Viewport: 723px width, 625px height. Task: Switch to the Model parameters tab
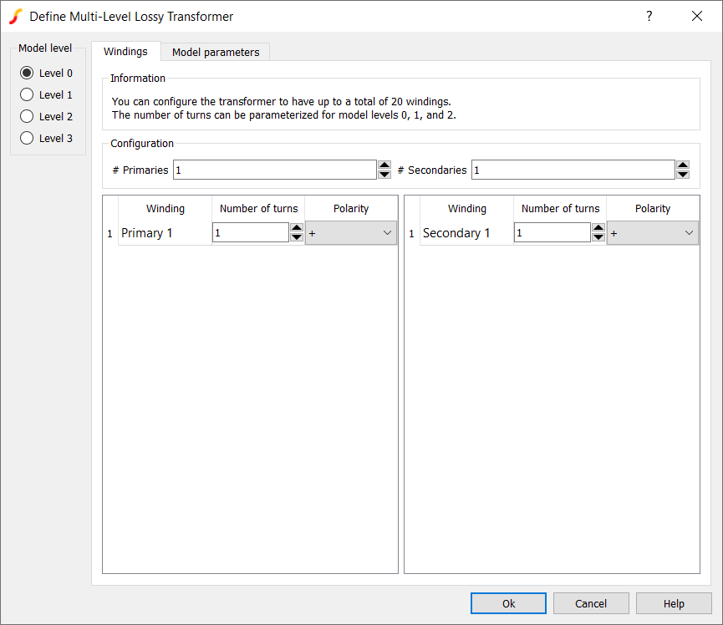click(216, 52)
